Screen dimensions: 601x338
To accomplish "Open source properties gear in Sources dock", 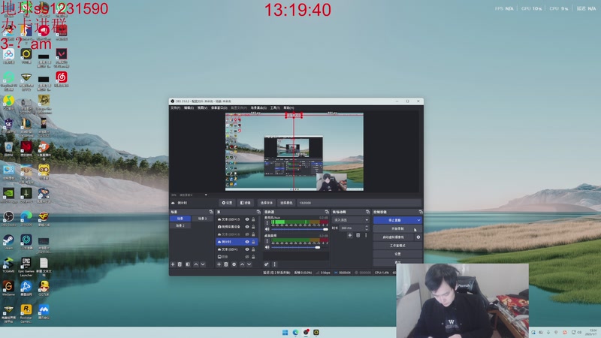I will (x=234, y=264).
